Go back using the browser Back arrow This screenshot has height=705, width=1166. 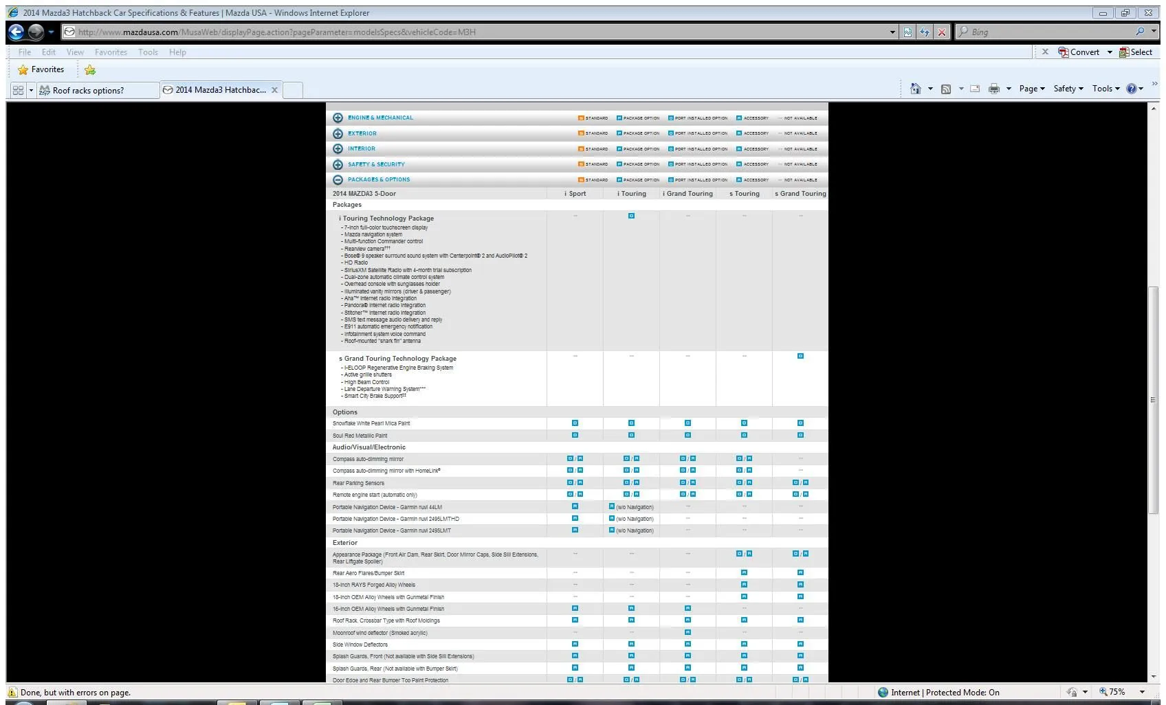pos(16,32)
